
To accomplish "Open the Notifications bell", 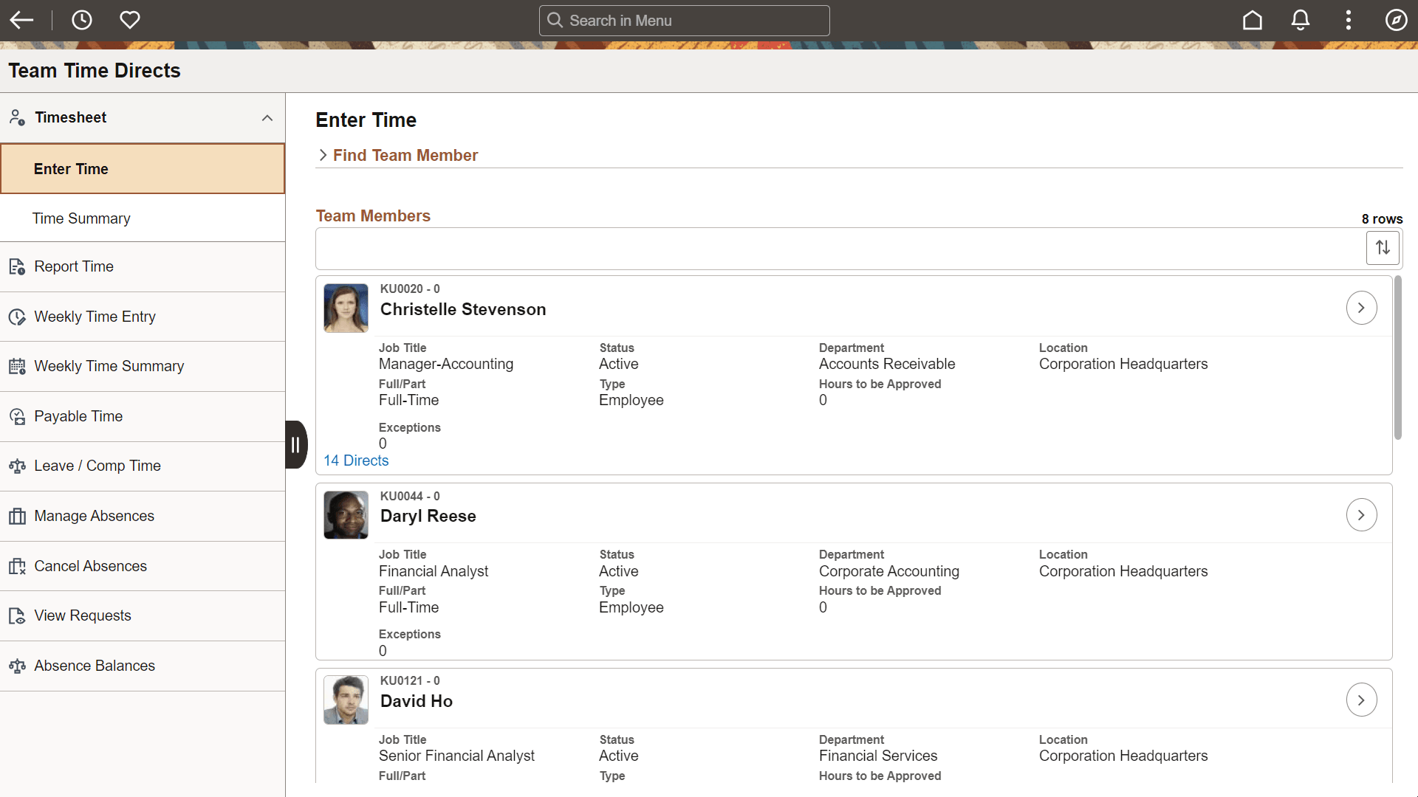I will [1301, 20].
